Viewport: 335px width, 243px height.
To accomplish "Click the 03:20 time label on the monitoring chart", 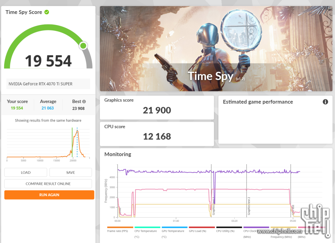I will coord(234,221).
